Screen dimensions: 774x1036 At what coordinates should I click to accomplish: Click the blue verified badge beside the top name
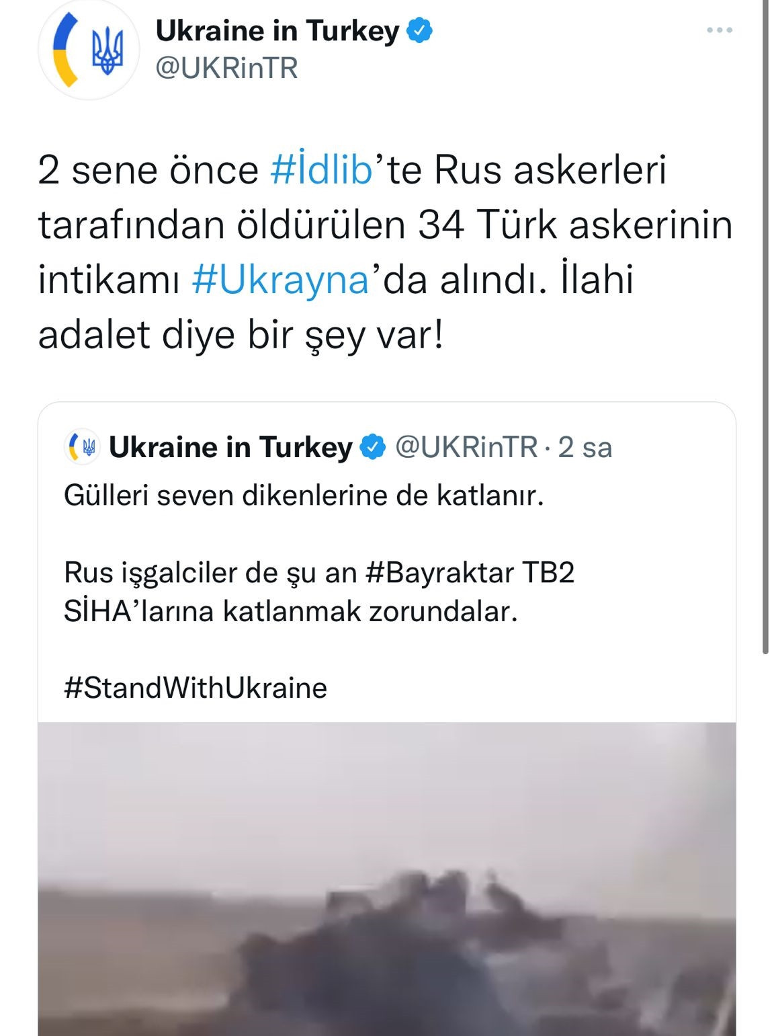[420, 31]
